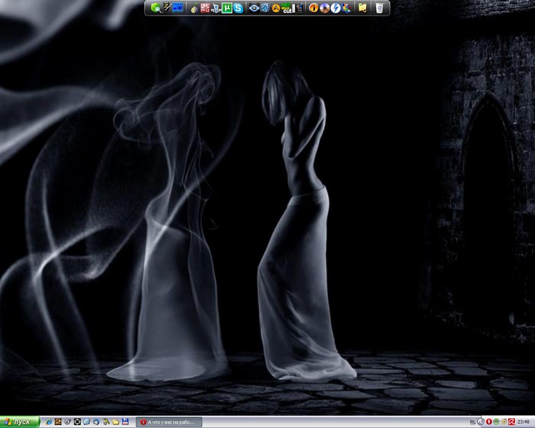This screenshot has height=428, width=535.
Task: Launch AIMP player from the dock
Action: coord(276,8)
